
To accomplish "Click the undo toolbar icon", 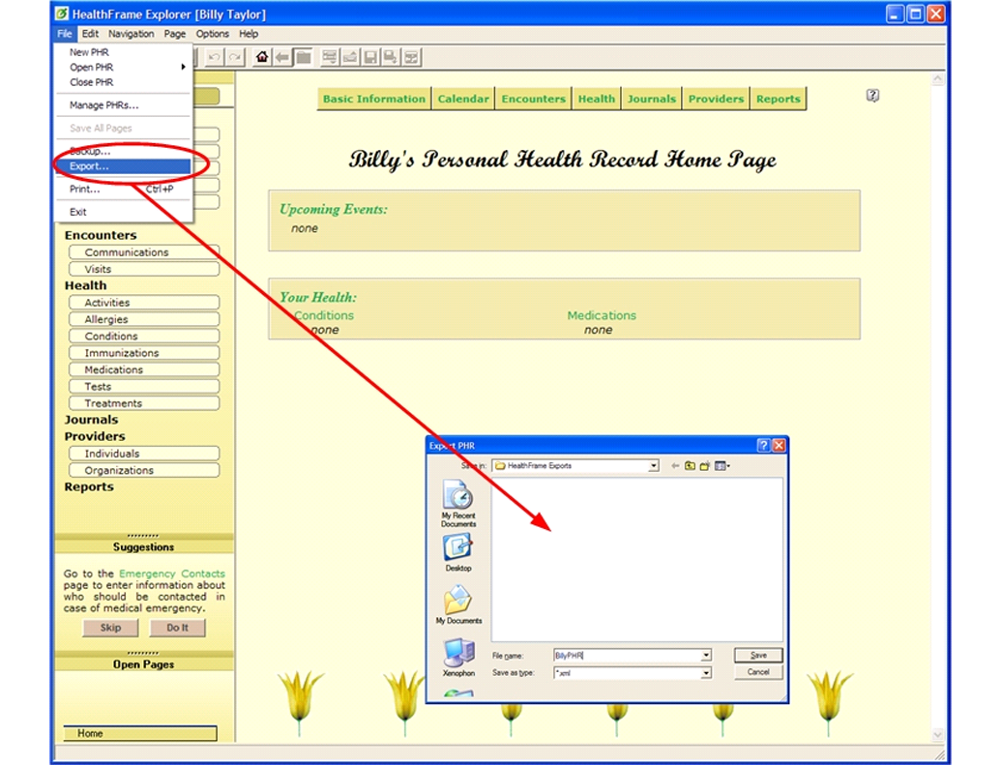I will pyautogui.click(x=214, y=57).
